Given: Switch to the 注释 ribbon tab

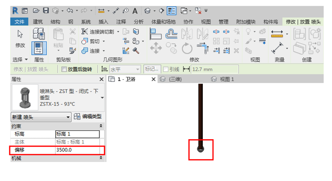Looking at the screenshot, I should (121, 22).
